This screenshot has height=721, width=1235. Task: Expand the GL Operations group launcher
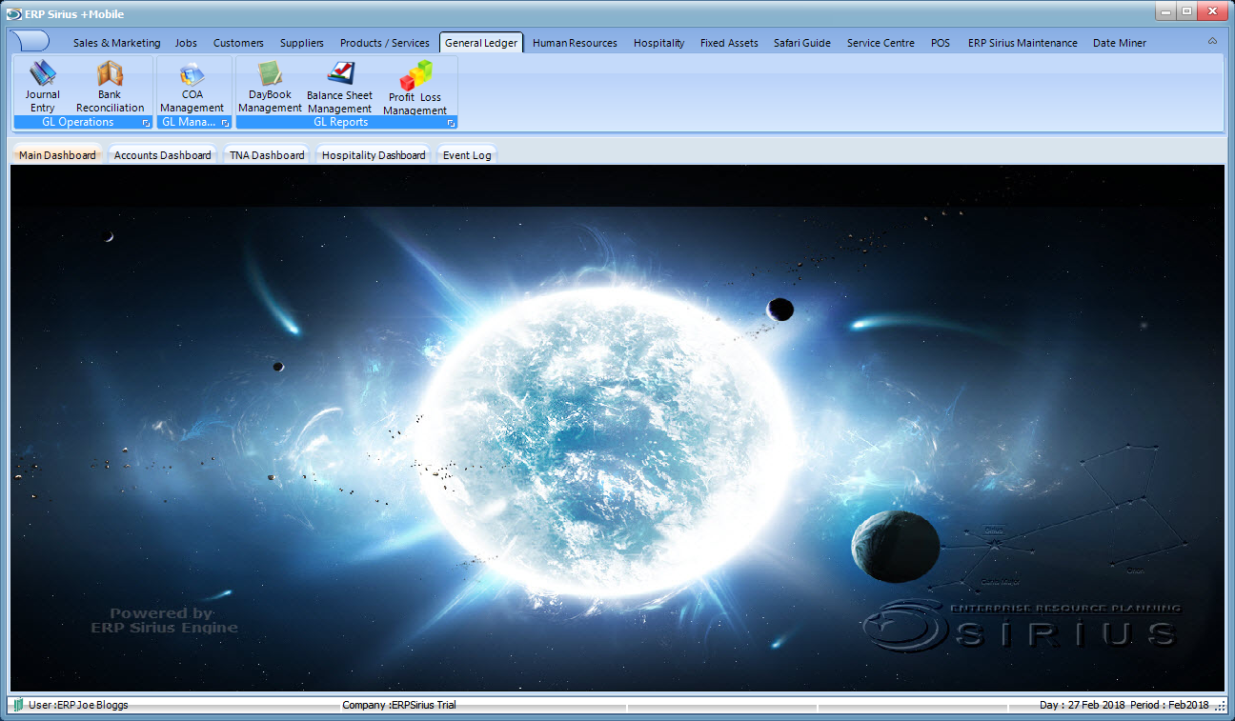[146, 123]
